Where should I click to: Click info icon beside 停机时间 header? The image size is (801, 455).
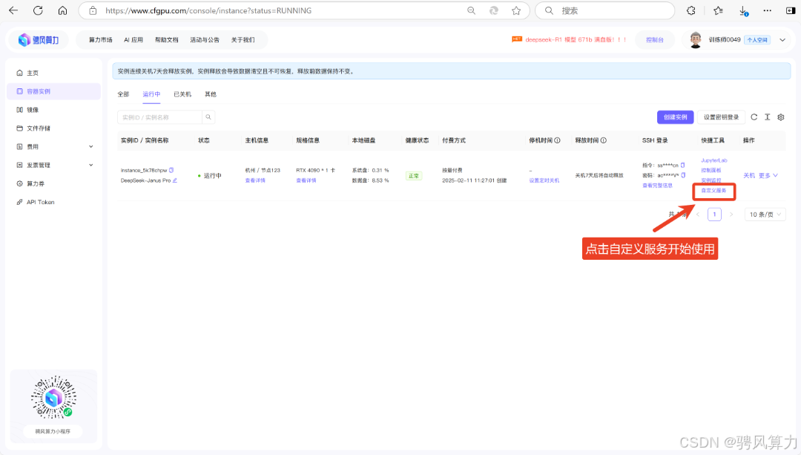[x=557, y=140]
